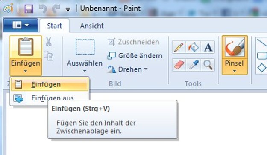
Task: Click the Cut scissors icon
Action: (x=49, y=42)
